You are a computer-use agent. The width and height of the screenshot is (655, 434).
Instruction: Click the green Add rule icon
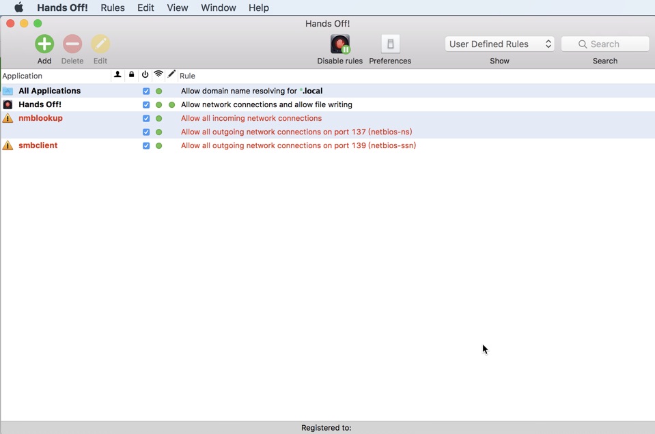coord(44,43)
